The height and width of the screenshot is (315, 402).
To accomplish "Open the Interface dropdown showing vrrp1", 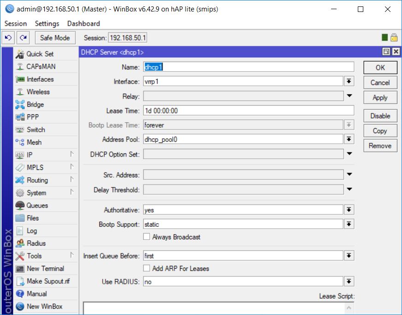I will [x=349, y=81].
